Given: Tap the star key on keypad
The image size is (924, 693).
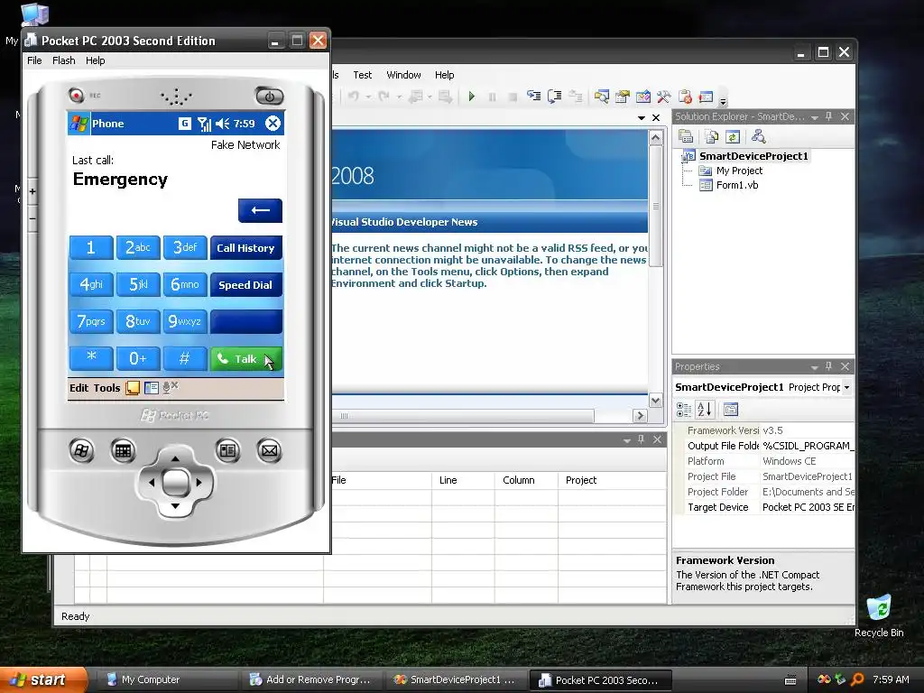Looking at the screenshot, I should pyautogui.click(x=91, y=358).
